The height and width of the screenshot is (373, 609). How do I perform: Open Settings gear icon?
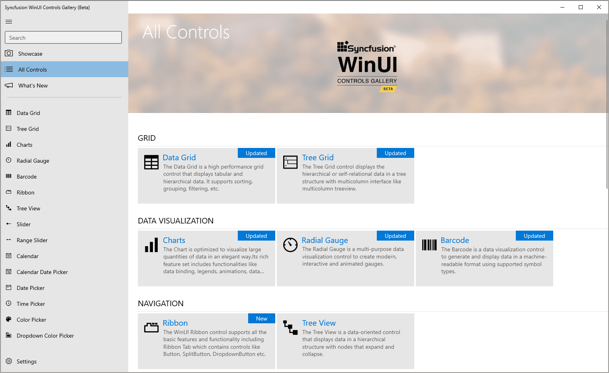point(9,361)
